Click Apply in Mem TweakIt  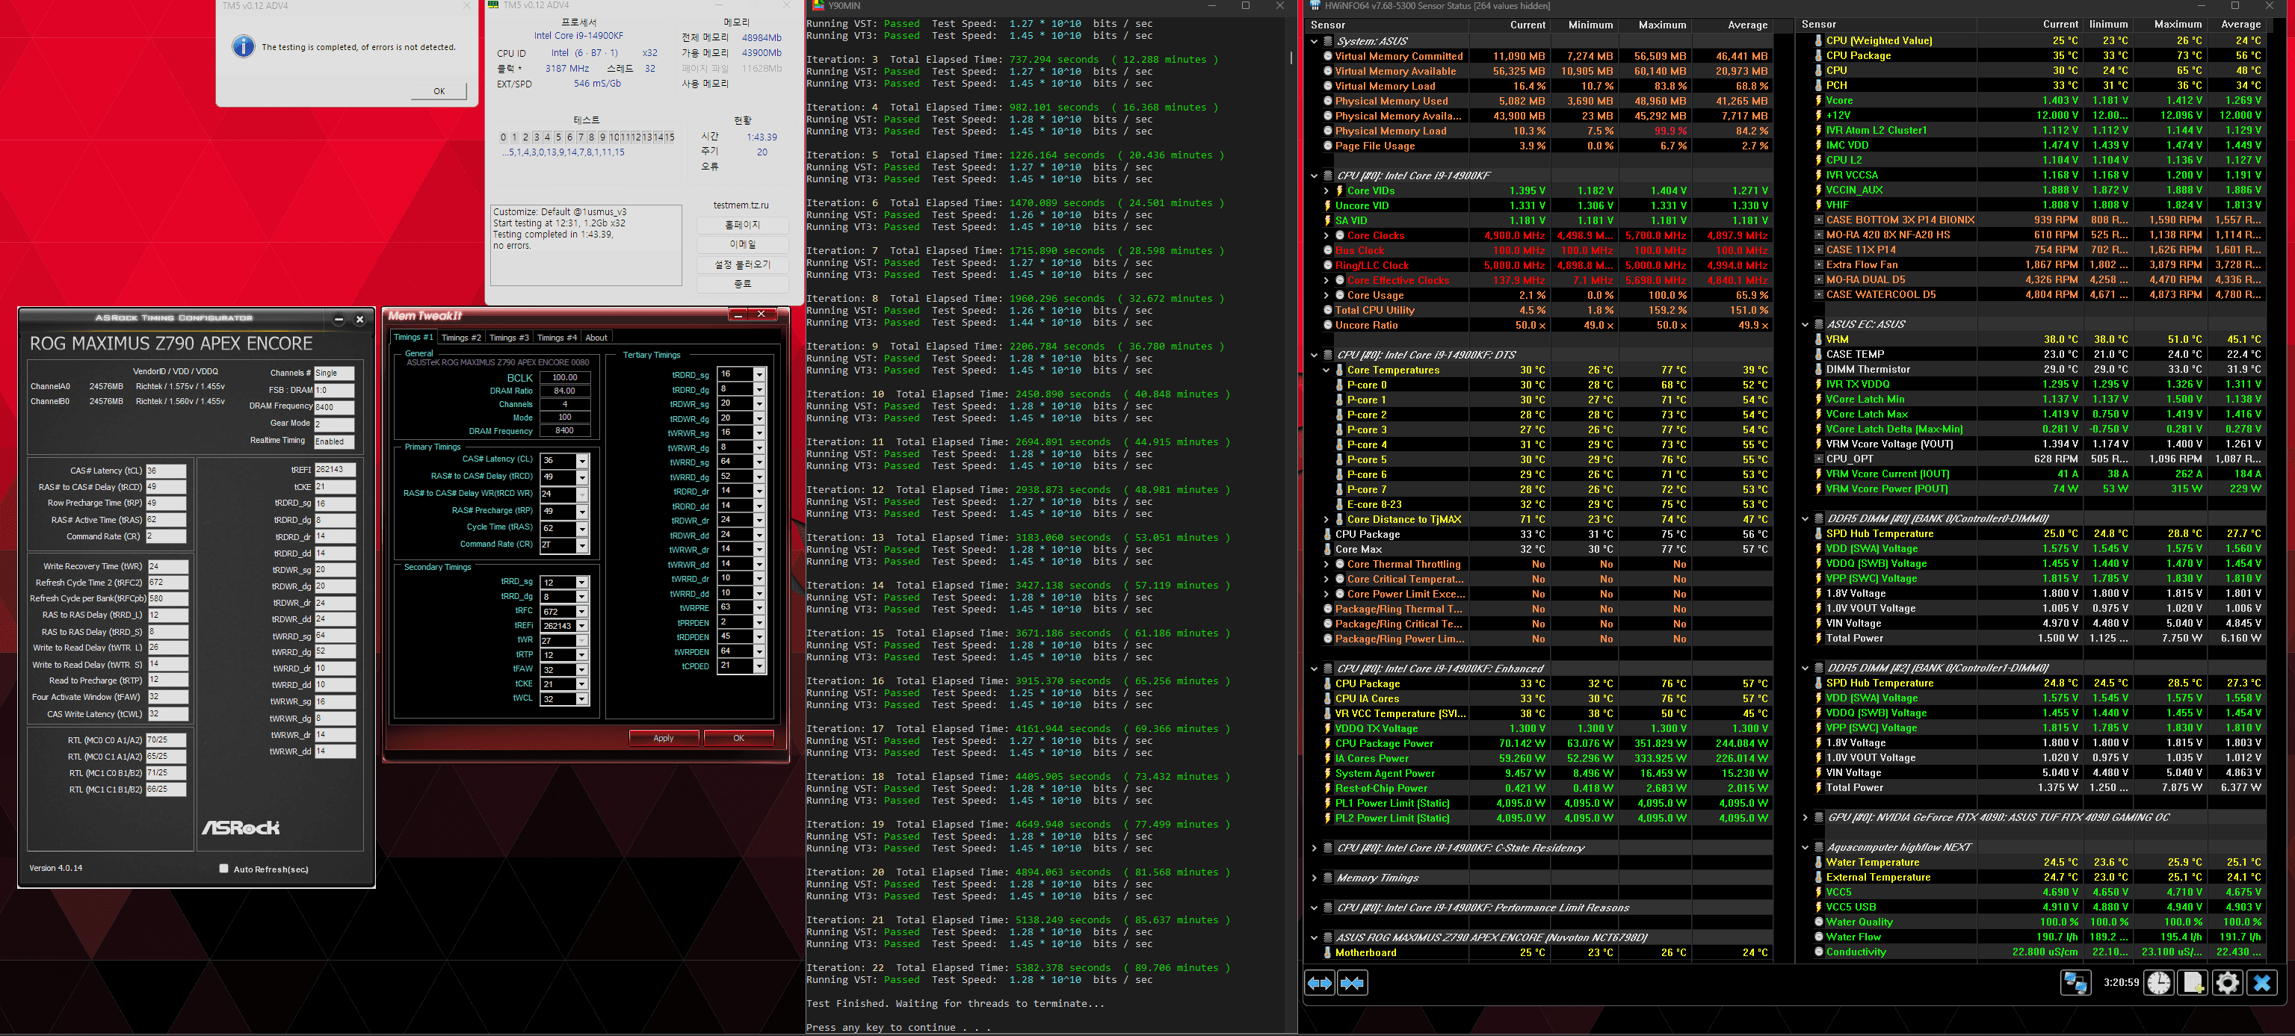pyautogui.click(x=664, y=739)
